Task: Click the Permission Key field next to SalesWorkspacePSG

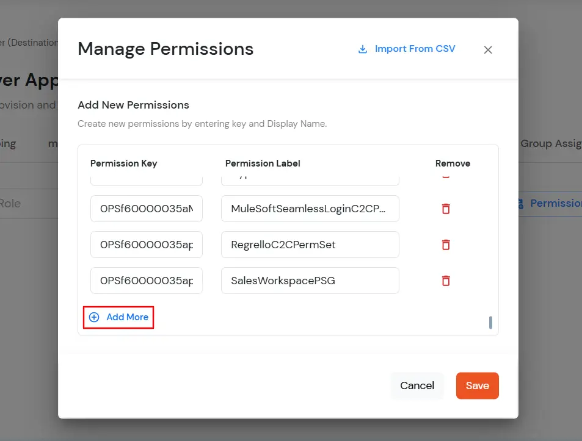Action: [147, 280]
